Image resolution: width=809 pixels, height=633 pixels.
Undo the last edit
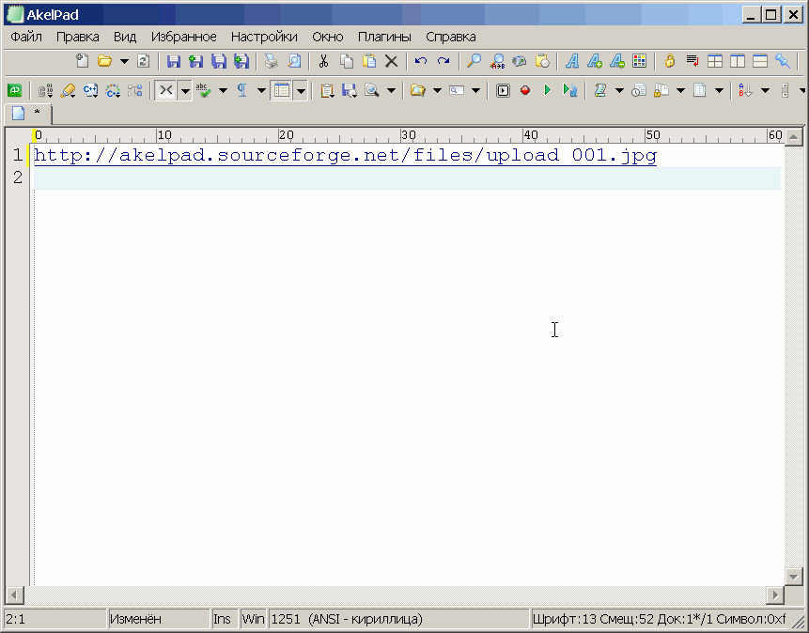(421, 61)
